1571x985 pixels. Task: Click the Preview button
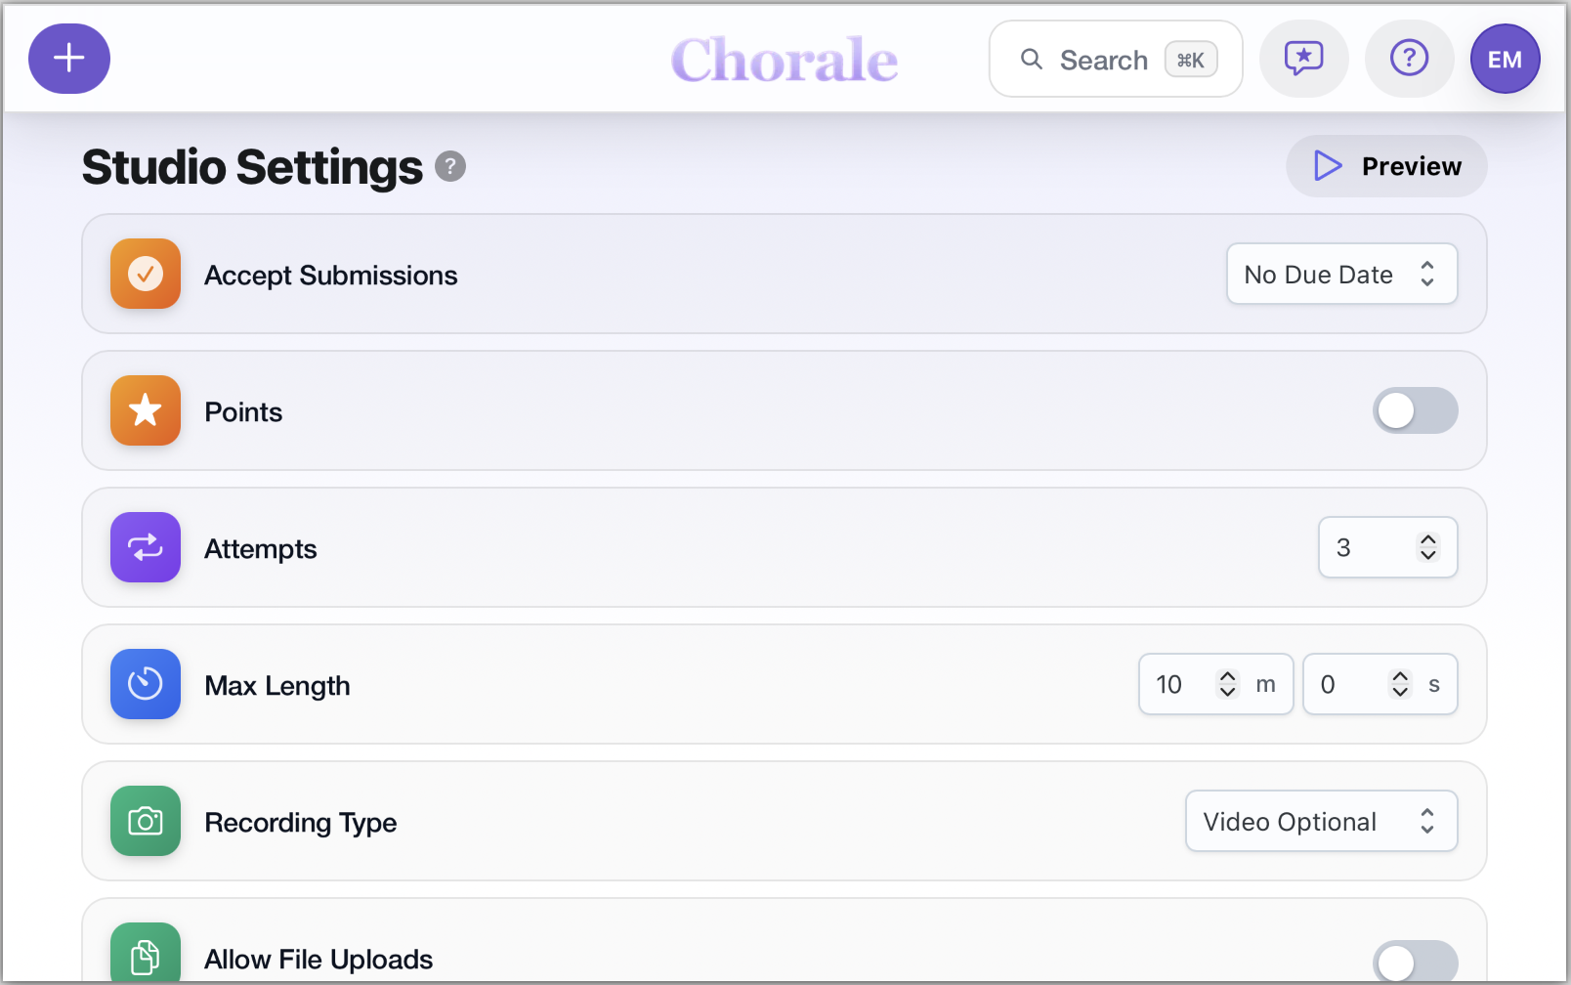(1386, 166)
